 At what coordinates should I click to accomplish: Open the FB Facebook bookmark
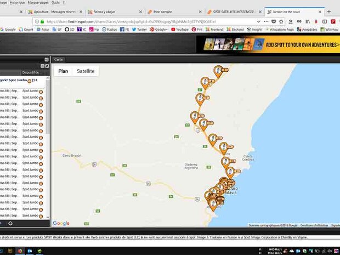(124, 29)
